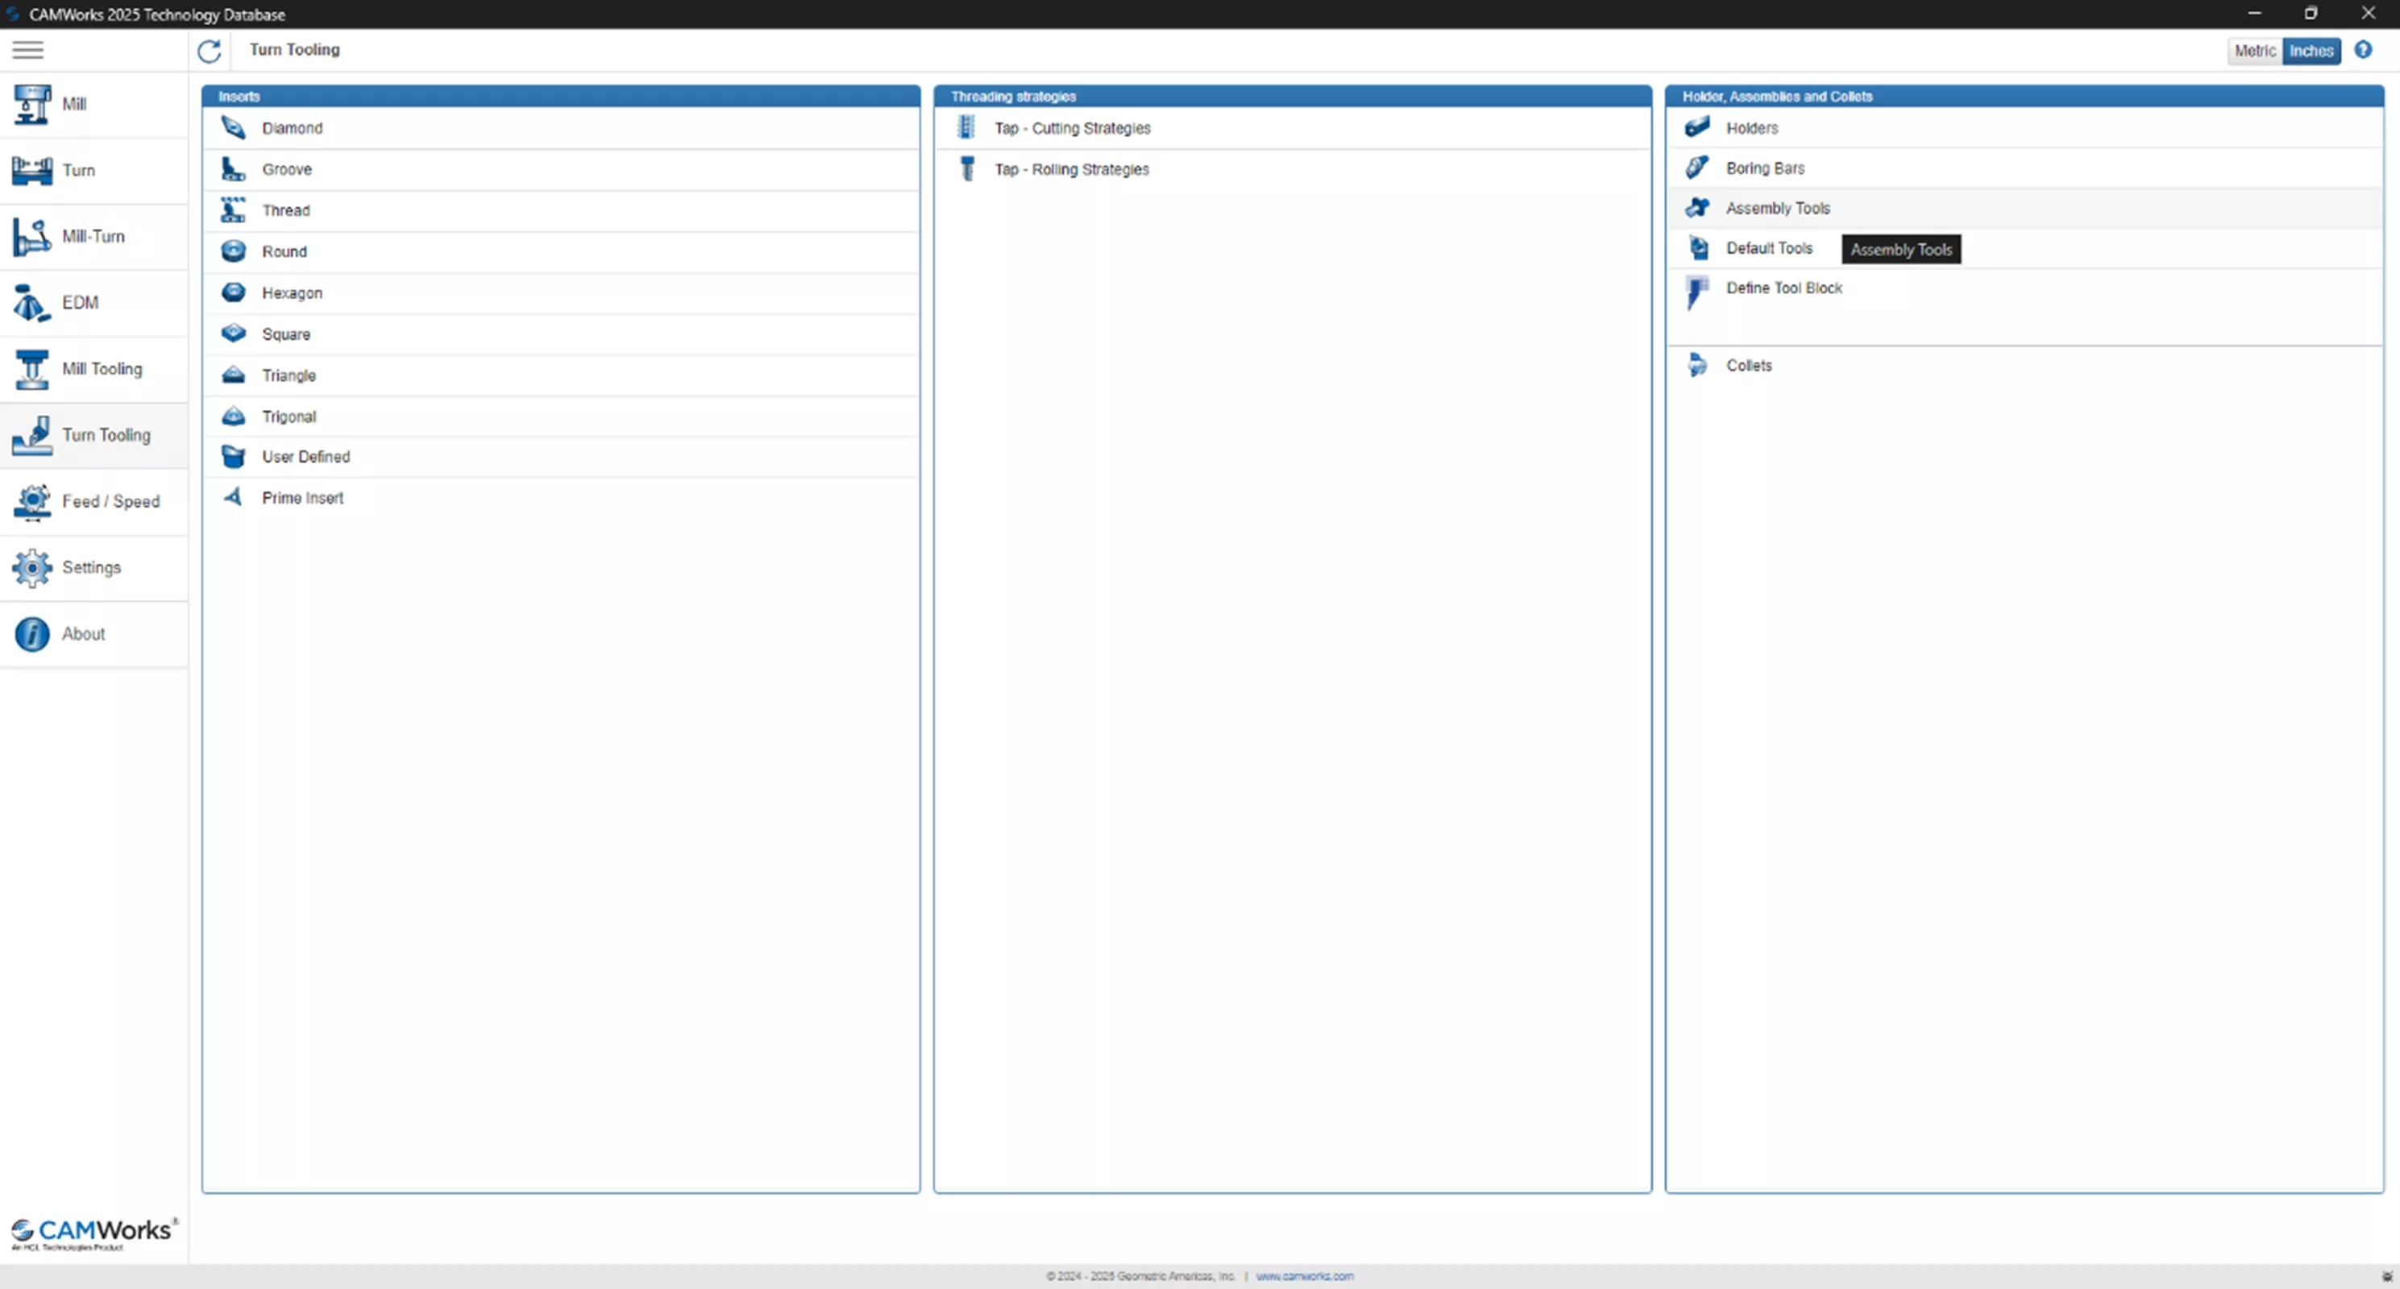The height and width of the screenshot is (1289, 2400).
Task: Switch units to Metric
Action: pos(2255,50)
